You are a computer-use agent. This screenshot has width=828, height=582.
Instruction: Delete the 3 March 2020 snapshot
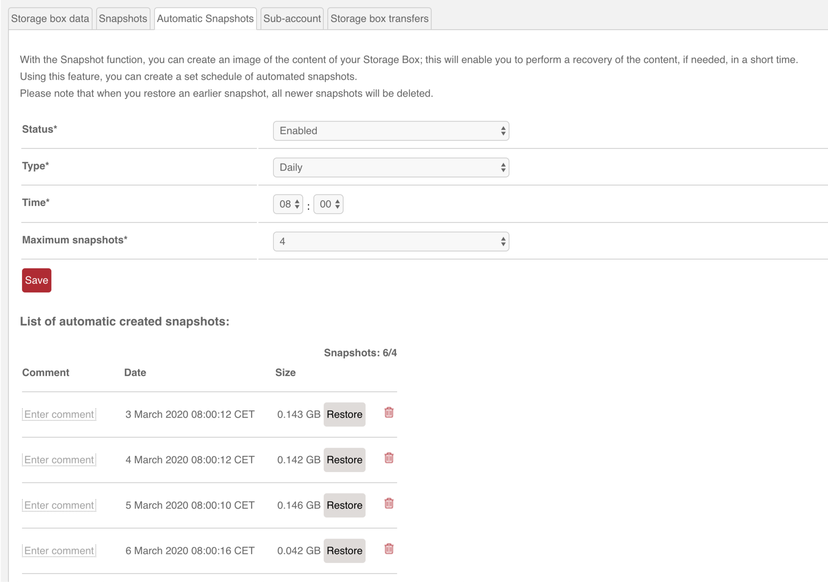389,413
